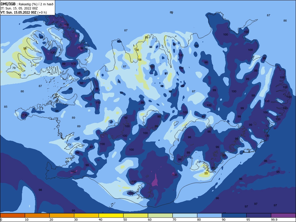Click the legend scale label 90
The image size is (296, 222).
pos(224,220)
